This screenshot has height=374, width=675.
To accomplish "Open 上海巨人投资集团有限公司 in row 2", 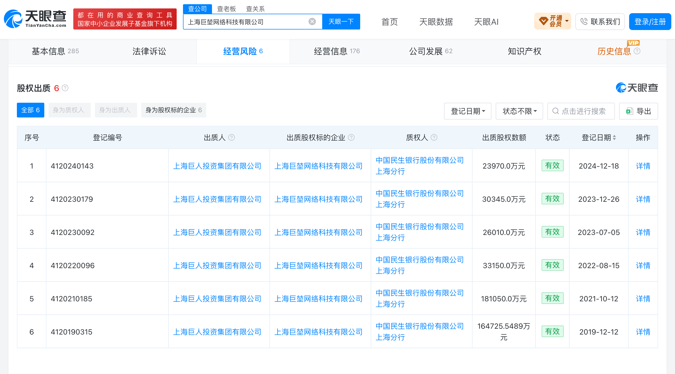I will (217, 199).
